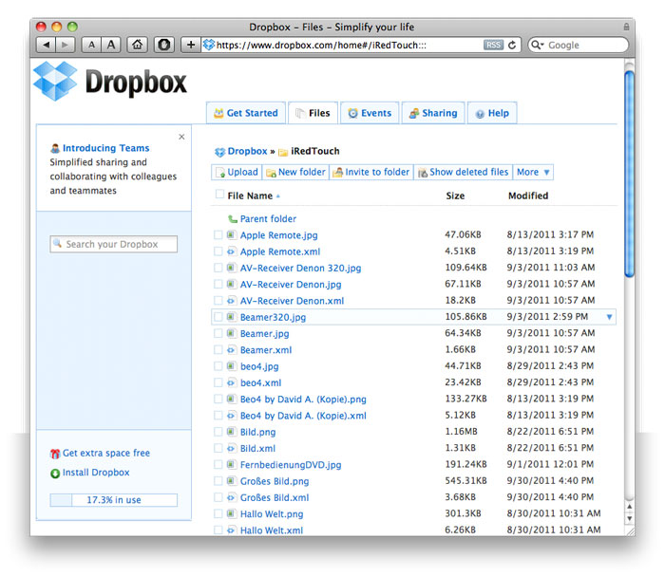Click image icon beside Apple Remote.jpg
This screenshot has height=577, width=665.
coord(231,234)
